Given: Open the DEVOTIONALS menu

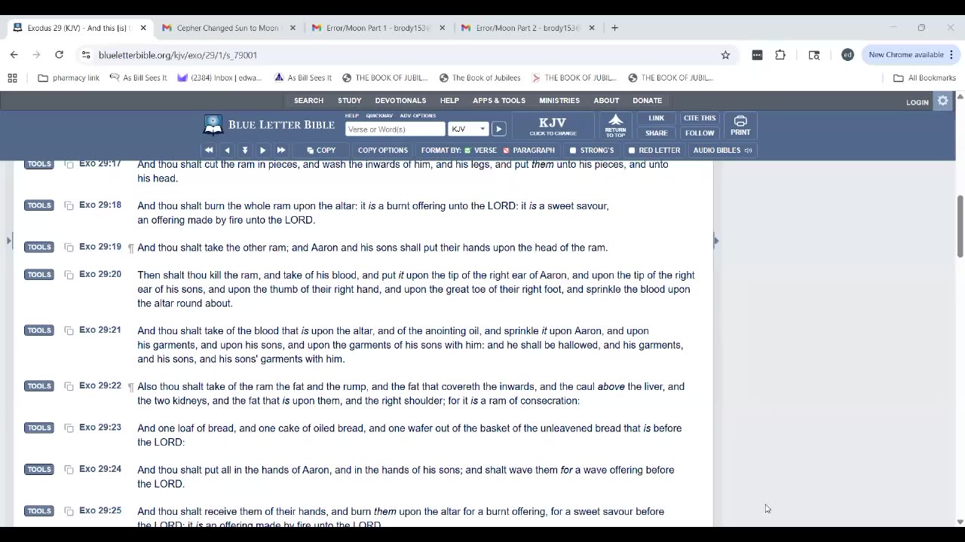Looking at the screenshot, I should coord(400,101).
